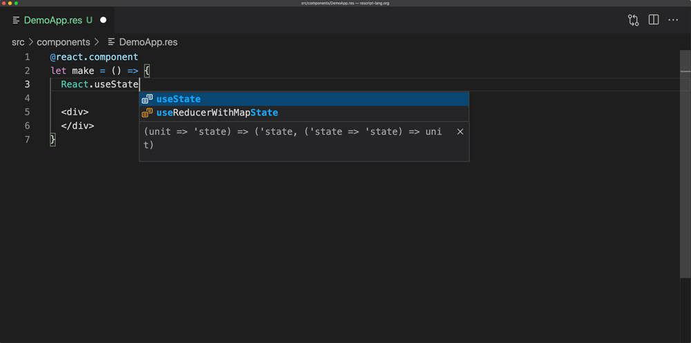Click the Split Editor Right icon
691x343 pixels.
(653, 20)
